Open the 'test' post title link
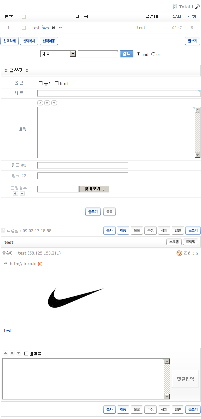 coord(36,28)
